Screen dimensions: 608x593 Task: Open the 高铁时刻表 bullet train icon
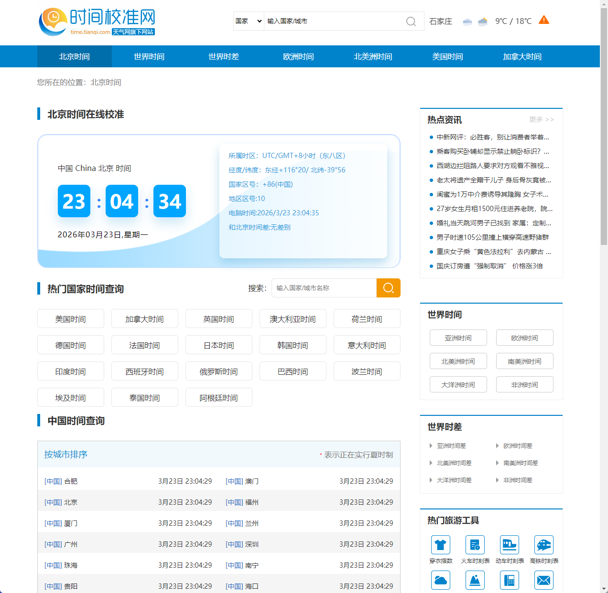point(543,545)
